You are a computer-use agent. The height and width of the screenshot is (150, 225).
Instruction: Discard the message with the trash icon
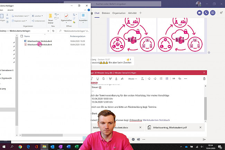[x=204, y=79]
